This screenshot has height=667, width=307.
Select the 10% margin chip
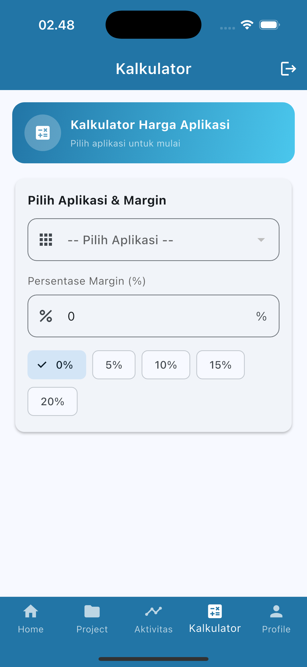[x=166, y=365]
